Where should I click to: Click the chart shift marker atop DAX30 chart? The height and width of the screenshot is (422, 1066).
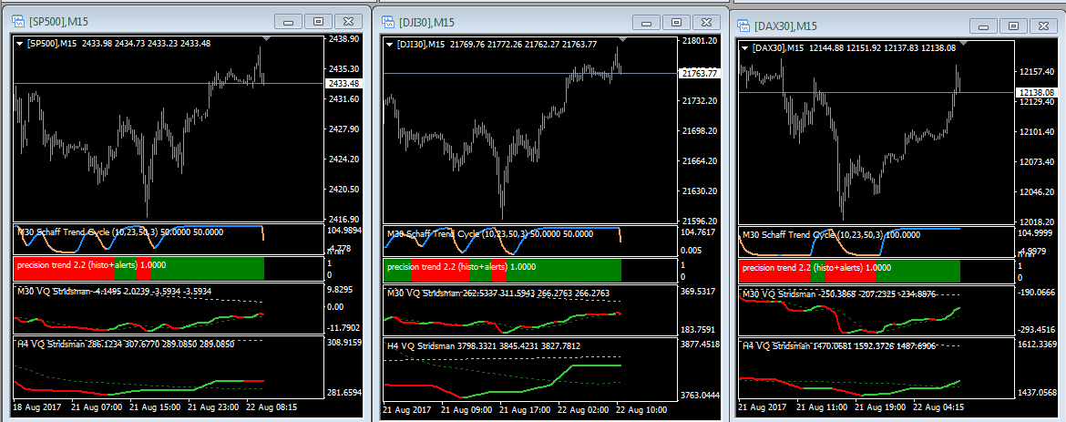[962, 44]
